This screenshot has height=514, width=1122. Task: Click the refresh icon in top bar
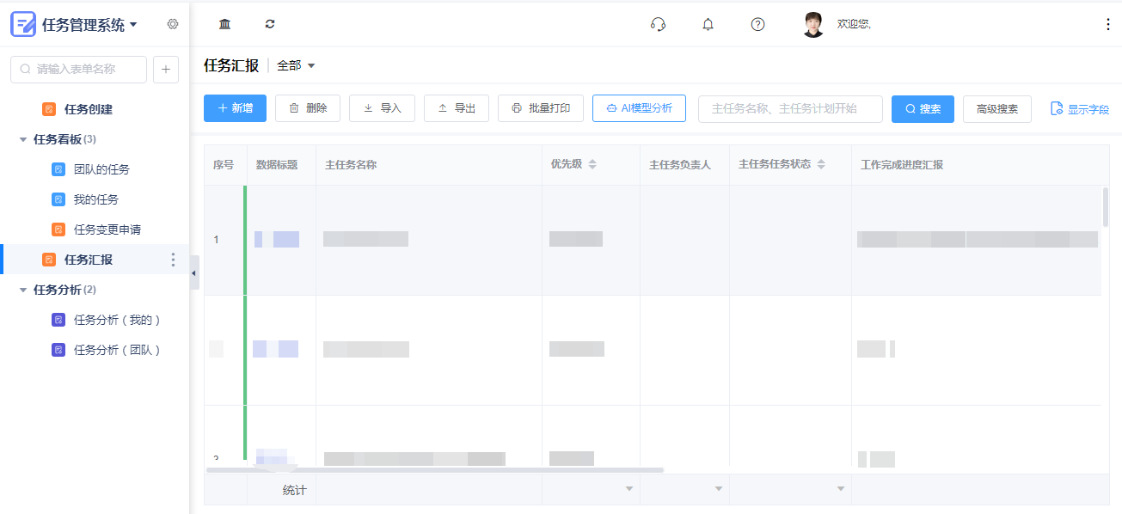(x=270, y=24)
